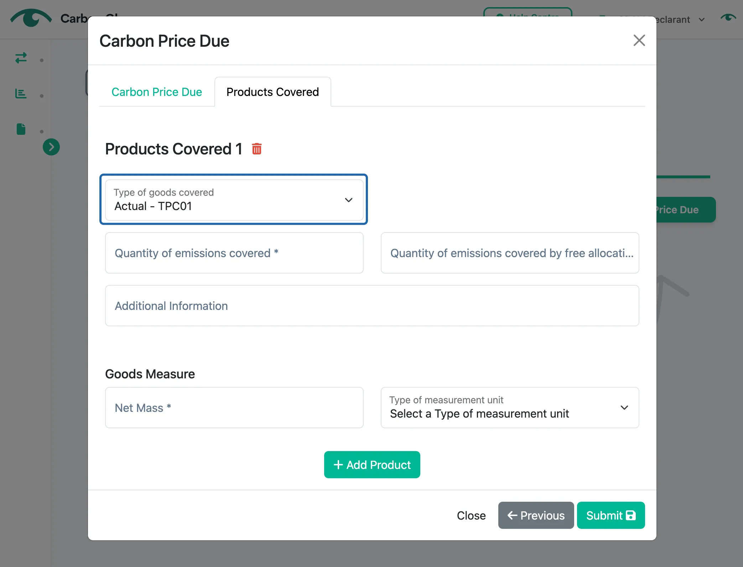Go back with the Previous button
The image size is (743, 567).
pyautogui.click(x=536, y=515)
